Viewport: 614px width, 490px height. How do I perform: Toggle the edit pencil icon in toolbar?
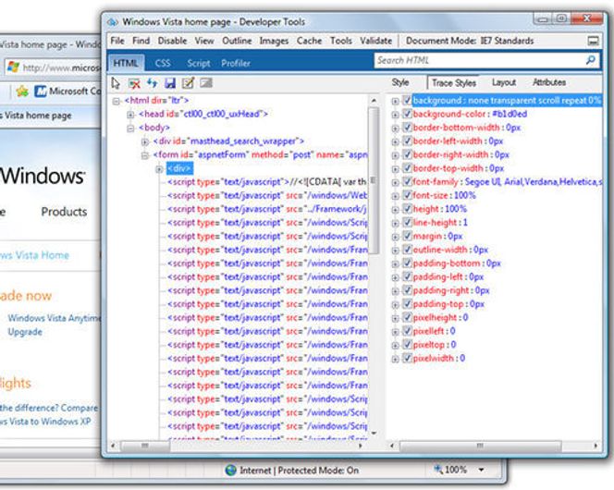coord(188,83)
